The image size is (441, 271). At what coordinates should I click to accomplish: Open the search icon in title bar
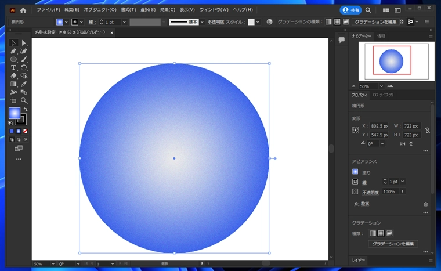pos(368,10)
